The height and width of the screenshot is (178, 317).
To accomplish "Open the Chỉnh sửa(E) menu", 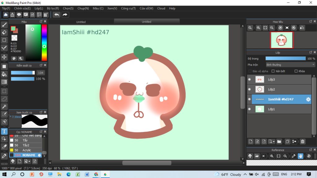I will (22, 8).
